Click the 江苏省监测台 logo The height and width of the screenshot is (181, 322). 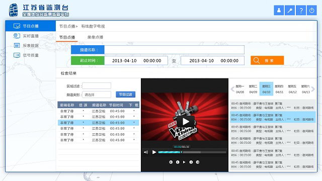[x=39, y=10]
